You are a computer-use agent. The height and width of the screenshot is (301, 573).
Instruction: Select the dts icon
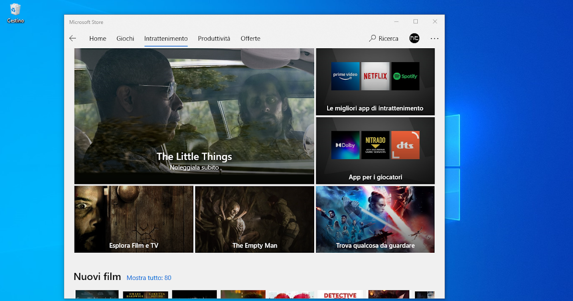click(x=405, y=145)
